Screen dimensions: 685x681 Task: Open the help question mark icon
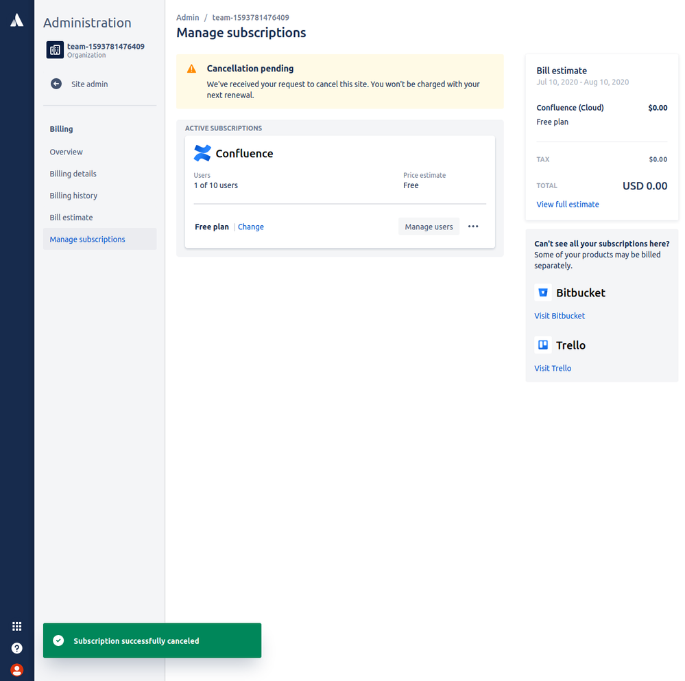[16, 648]
